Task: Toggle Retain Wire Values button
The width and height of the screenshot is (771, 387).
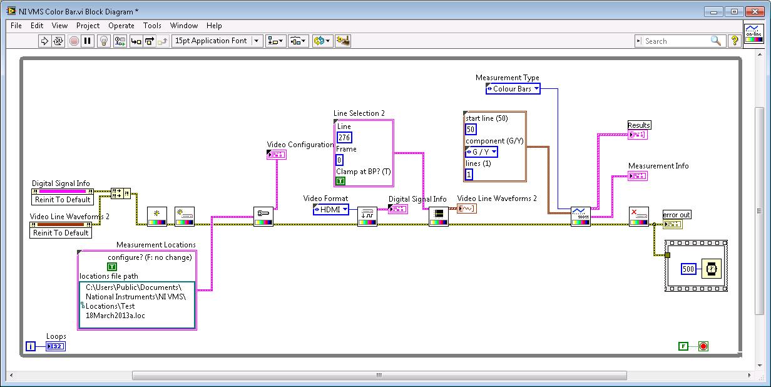Action: click(120, 41)
